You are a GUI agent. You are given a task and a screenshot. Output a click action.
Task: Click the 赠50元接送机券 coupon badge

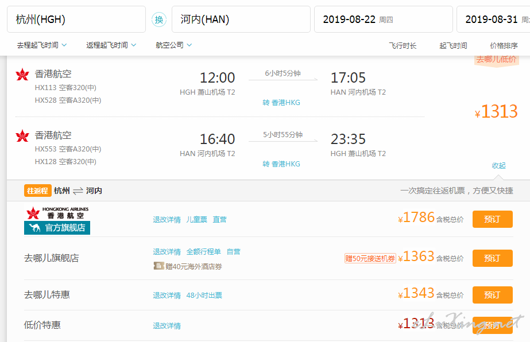click(x=370, y=259)
